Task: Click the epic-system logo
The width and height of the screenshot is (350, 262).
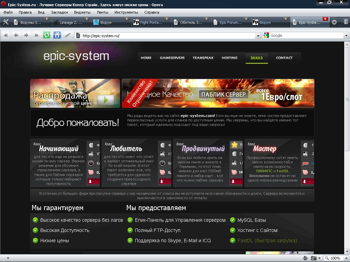Action: click(76, 56)
